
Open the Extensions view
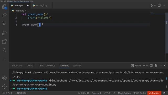(x=4, y=41)
